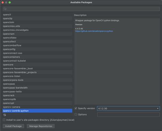Click the Install Package button

13,126
